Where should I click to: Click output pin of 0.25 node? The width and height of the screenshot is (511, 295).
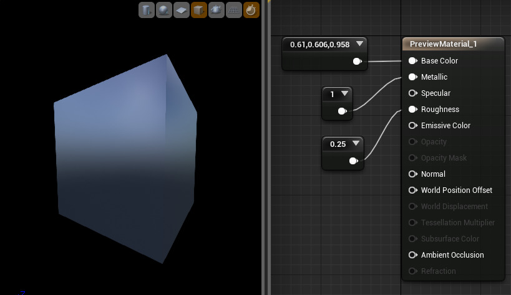[354, 161]
